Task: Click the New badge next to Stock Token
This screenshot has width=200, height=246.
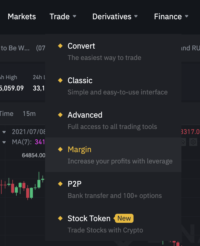Action: (124, 218)
